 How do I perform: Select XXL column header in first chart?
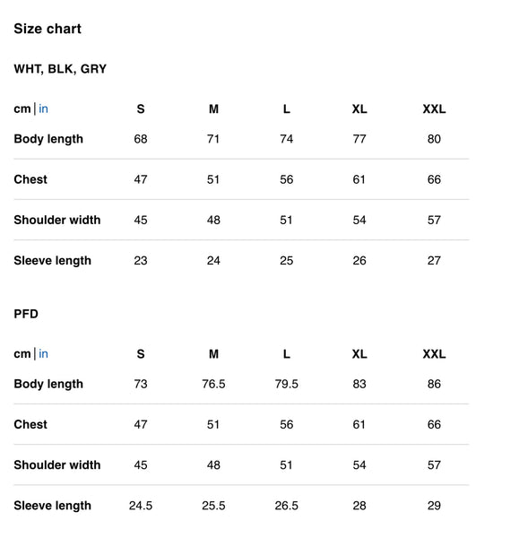pyautogui.click(x=434, y=109)
